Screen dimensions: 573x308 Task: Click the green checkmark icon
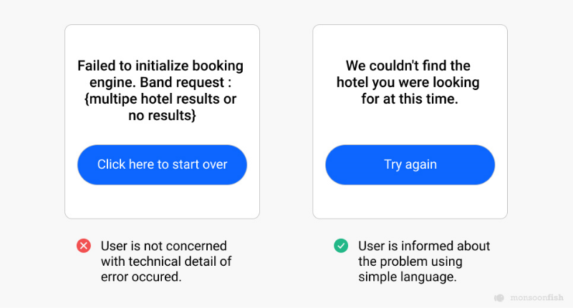click(x=341, y=246)
